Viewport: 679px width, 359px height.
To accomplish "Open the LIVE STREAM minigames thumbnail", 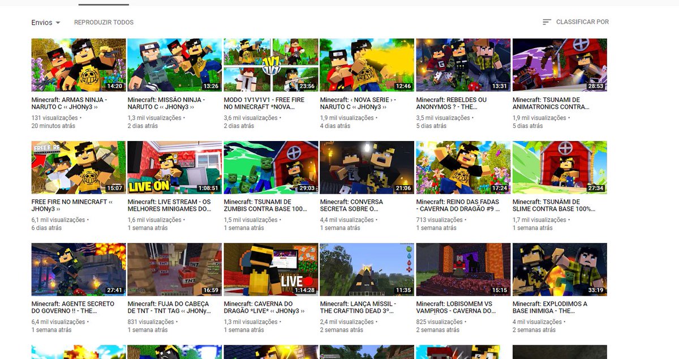I will tap(175, 167).
